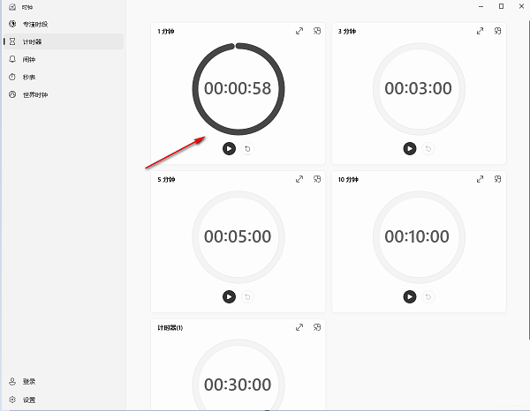530x411 pixels.
Task: Reset the 1 分钟 timer
Action: tap(247, 148)
